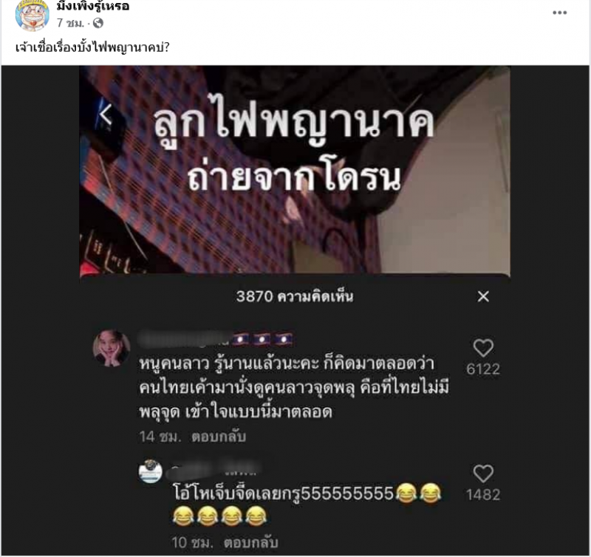Click the 7 ชม. post timestamp
591x557 pixels.
pyautogui.click(x=70, y=24)
